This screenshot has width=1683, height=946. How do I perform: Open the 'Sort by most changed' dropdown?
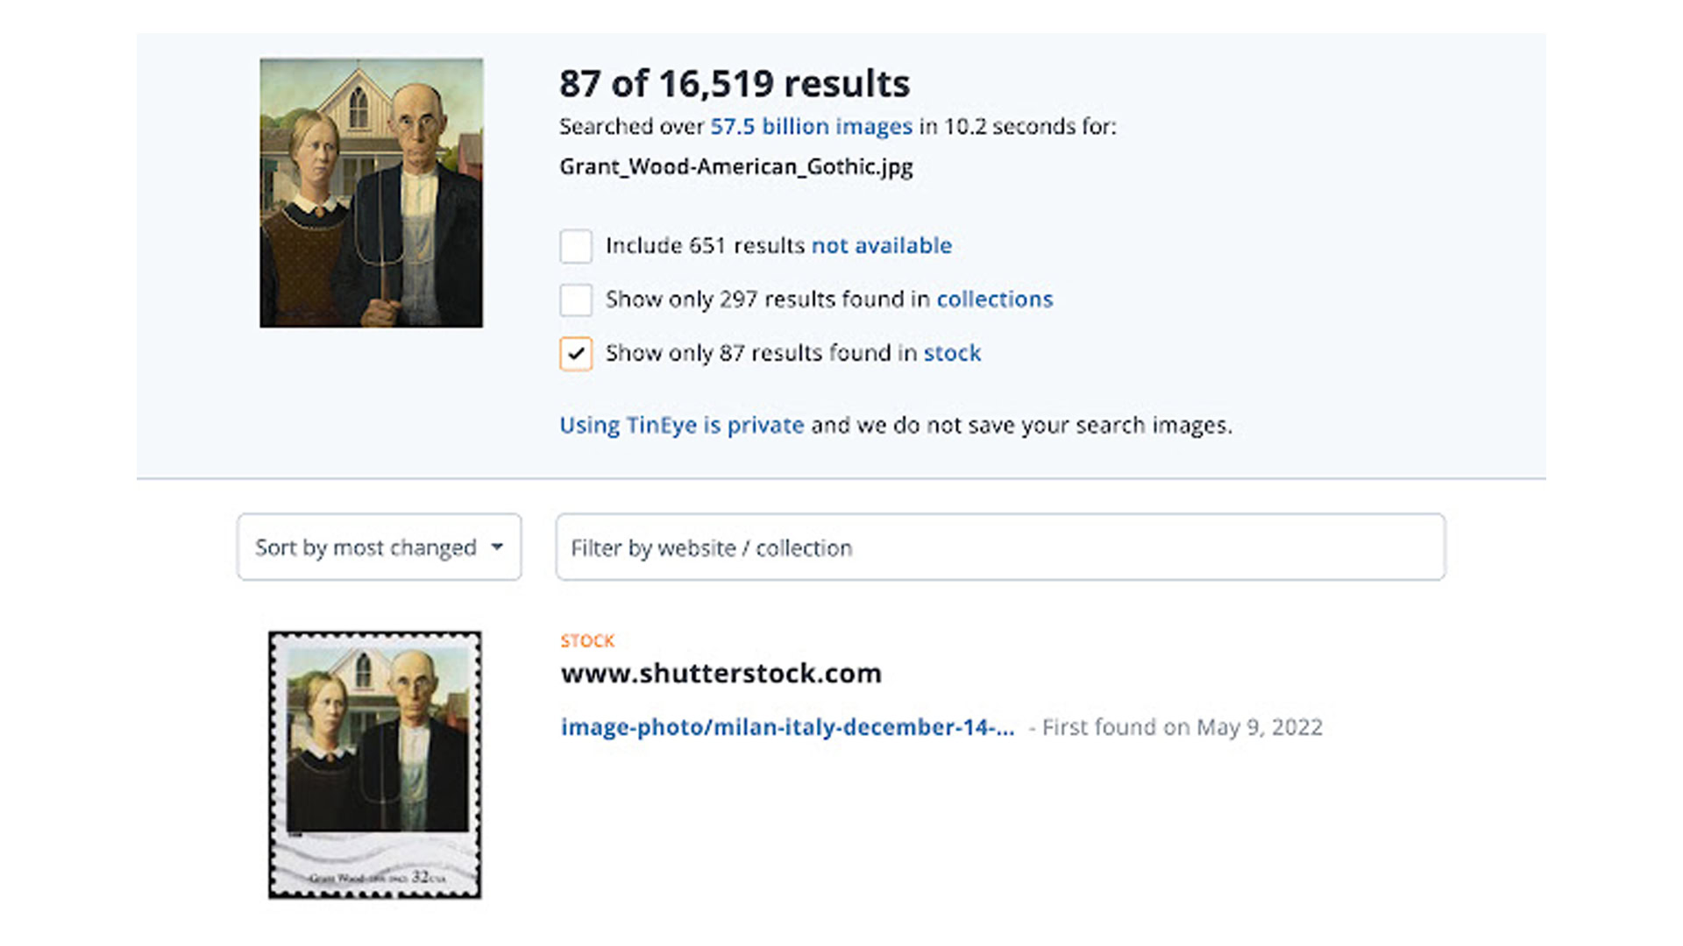[378, 547]
